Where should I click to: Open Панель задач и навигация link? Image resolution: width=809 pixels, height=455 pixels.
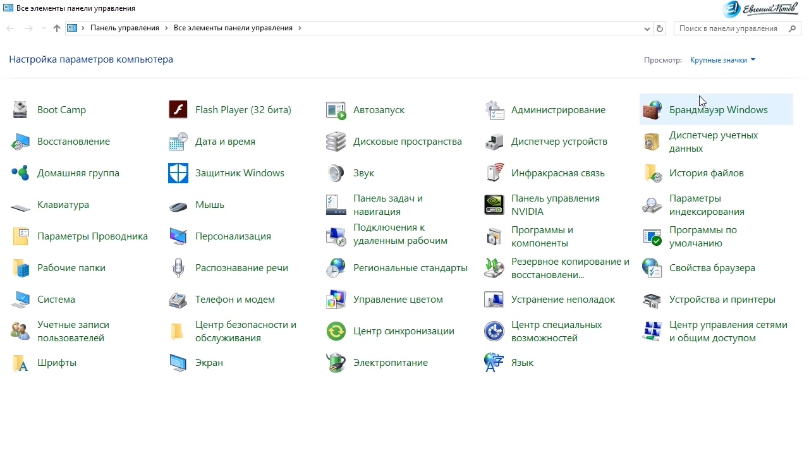tap(388, 205)
